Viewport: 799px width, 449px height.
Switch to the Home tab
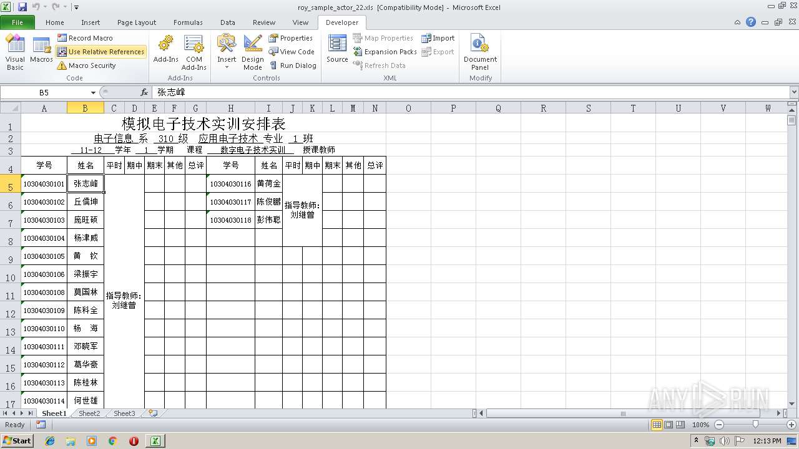pyautogui.click(x=55, y=22)
